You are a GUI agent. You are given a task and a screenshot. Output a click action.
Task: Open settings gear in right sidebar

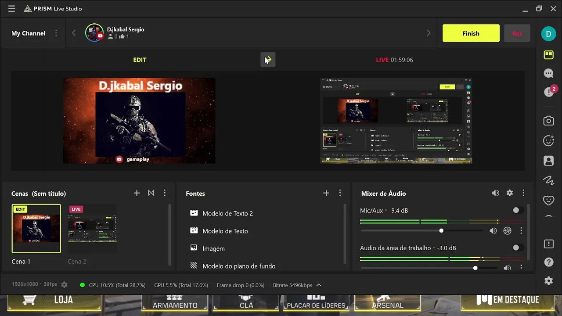pyautogui.click(x=548, y=281)
